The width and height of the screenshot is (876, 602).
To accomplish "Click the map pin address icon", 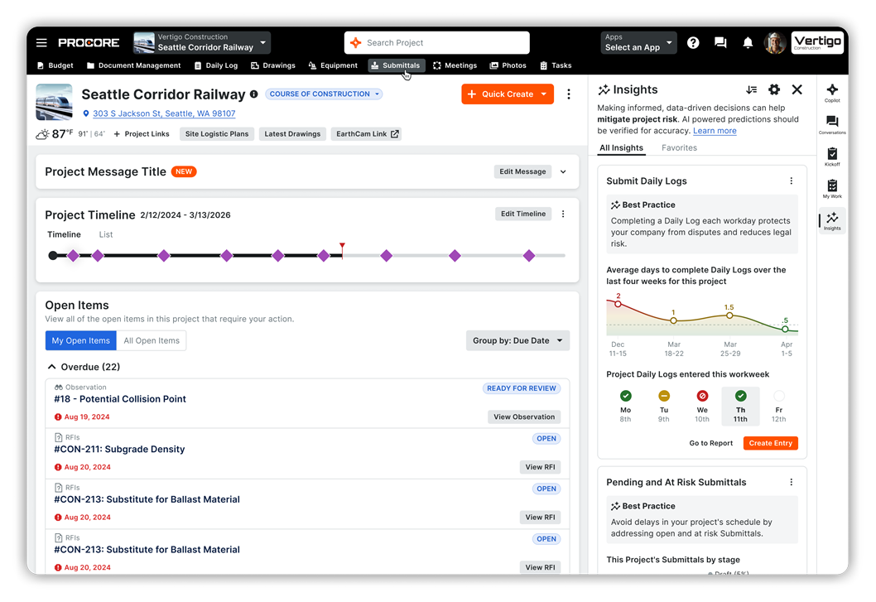I will coord(86,113).
